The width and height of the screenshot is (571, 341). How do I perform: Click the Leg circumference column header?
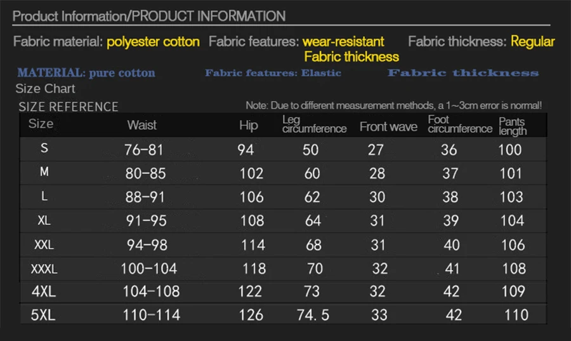point(314,124)
